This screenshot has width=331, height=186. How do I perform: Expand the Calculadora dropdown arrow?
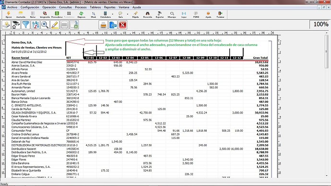click(113, 14)
